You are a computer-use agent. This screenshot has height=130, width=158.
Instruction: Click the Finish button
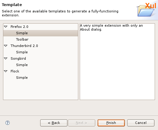click(x=111, y=123)
